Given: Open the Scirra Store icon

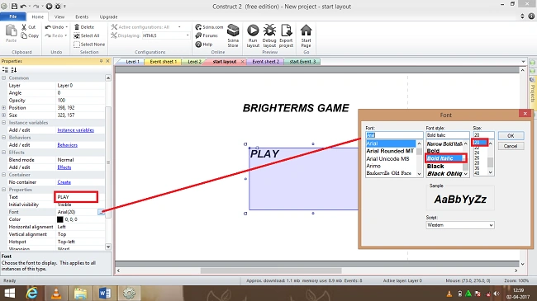Looking at the screenshot, I should [x=233, y=31].
